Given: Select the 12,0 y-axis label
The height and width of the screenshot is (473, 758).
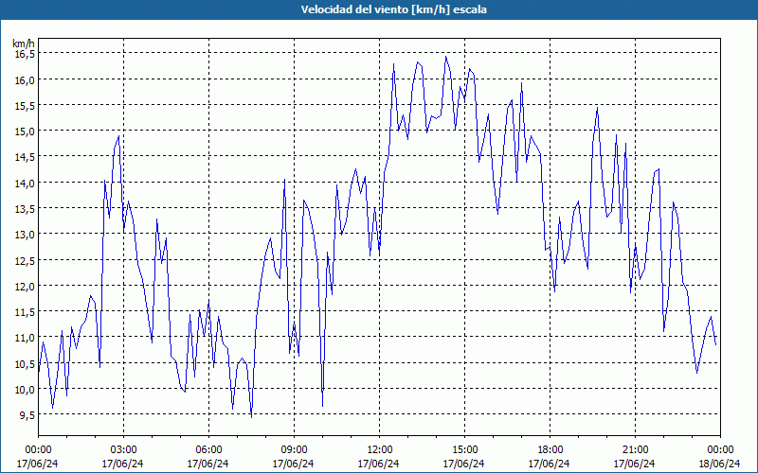Looking at the screenshot, I should (25, 287).
